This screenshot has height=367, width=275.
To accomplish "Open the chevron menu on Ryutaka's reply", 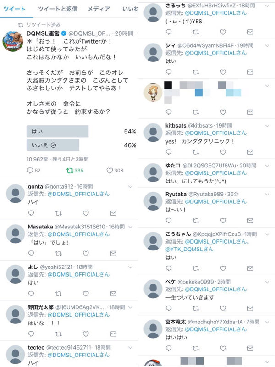I will (x=267, y=194).
